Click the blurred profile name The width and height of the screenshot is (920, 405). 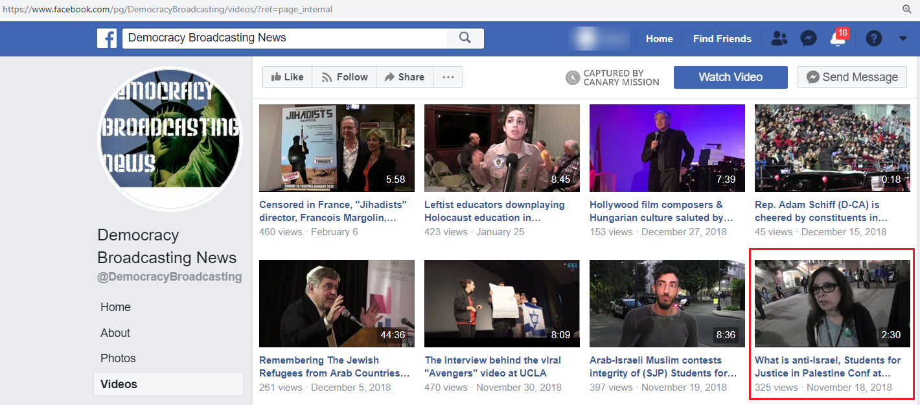pyautogui.click(x=599, y=38)
